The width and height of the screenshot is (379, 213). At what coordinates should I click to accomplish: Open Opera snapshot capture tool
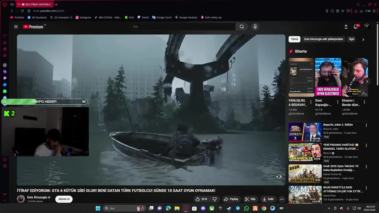coord(332,11)
